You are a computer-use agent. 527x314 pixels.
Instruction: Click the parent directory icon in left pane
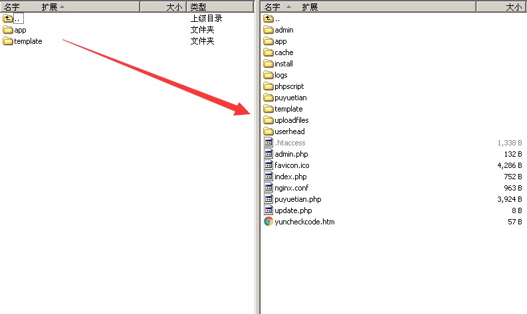7,19
